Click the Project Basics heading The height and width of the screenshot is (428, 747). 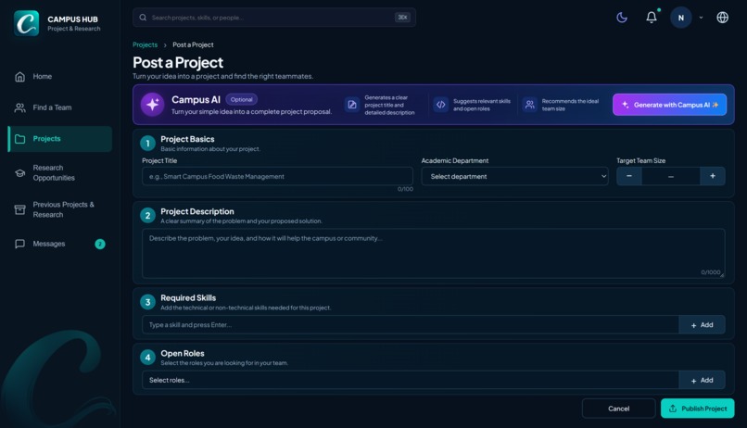click(x=187, y=139)
